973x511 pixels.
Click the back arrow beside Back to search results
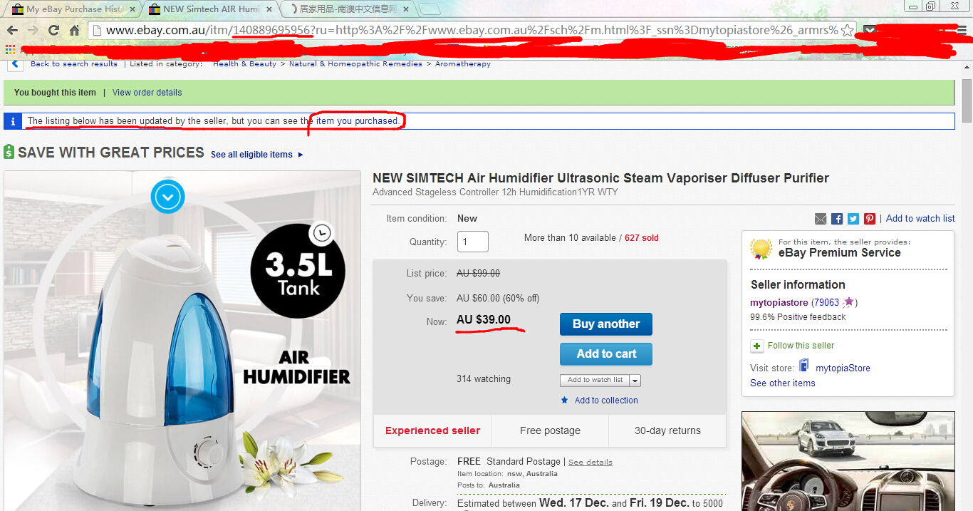pos(14,64)
